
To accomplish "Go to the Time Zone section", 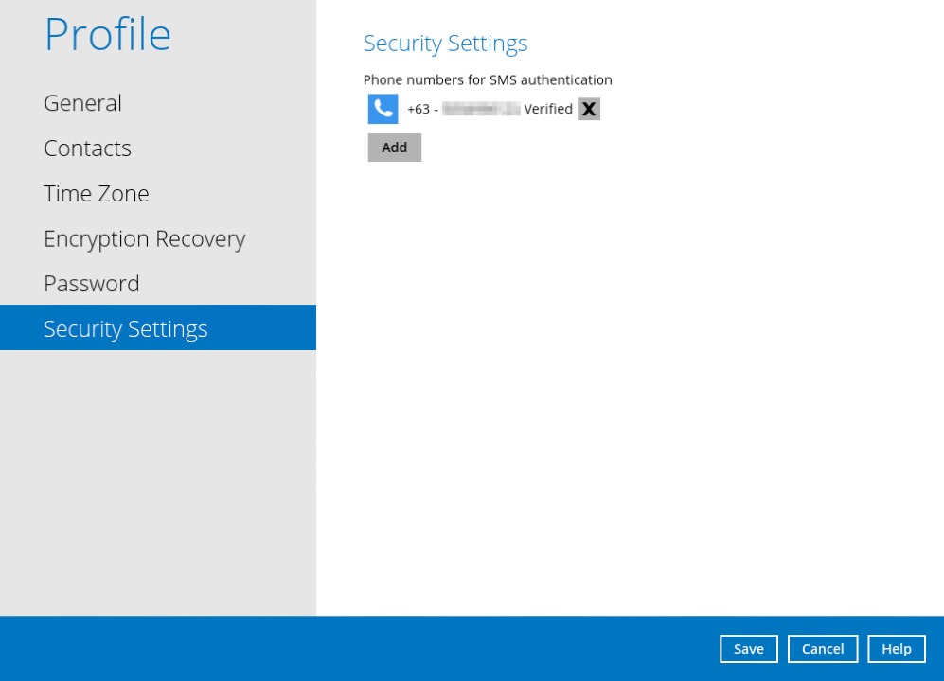I will point(96,194).
